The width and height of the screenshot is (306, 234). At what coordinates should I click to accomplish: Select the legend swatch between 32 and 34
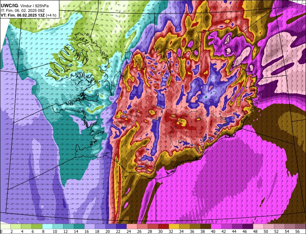pos(174,226)
